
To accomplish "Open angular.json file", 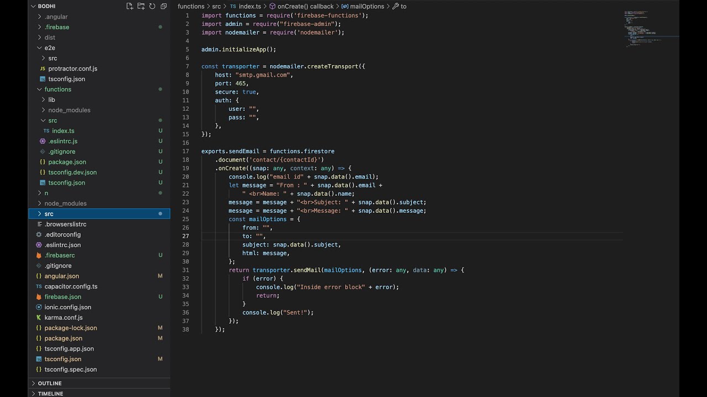I will click(x=62, y=276).
